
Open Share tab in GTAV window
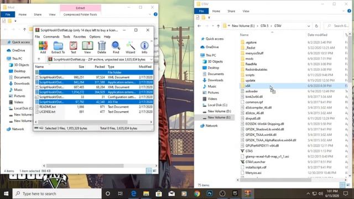click(x=231, y=11)
